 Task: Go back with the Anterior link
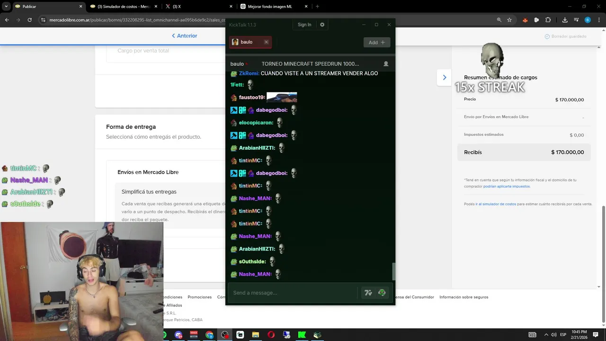(x=184, y=36)
